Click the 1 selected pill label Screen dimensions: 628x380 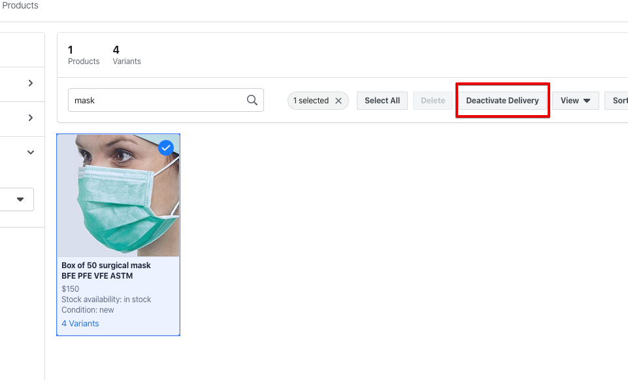[311, 101]
